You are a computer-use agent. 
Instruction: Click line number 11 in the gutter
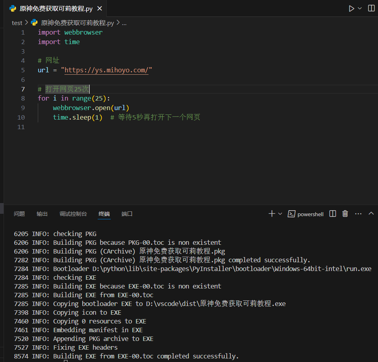tap(21, 127)
